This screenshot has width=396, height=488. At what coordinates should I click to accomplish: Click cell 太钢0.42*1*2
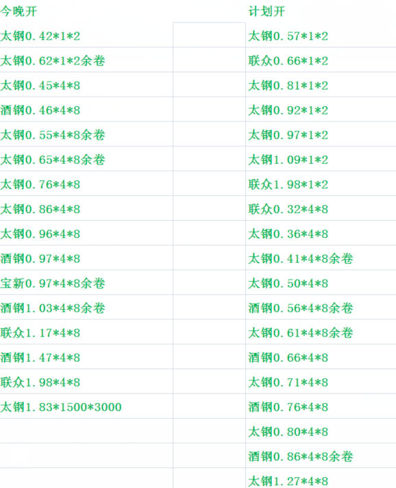coord(86,35)
